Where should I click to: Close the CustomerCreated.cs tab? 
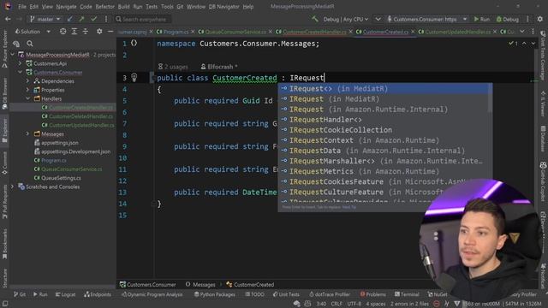pyautogui.click(x=413, y=32)
